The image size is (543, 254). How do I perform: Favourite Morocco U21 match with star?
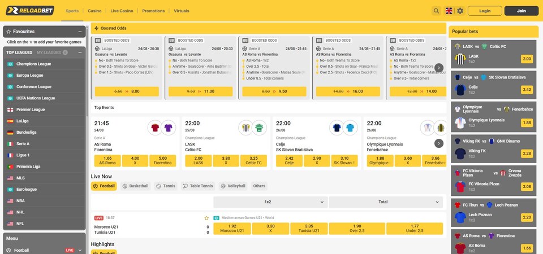point(207,218)
